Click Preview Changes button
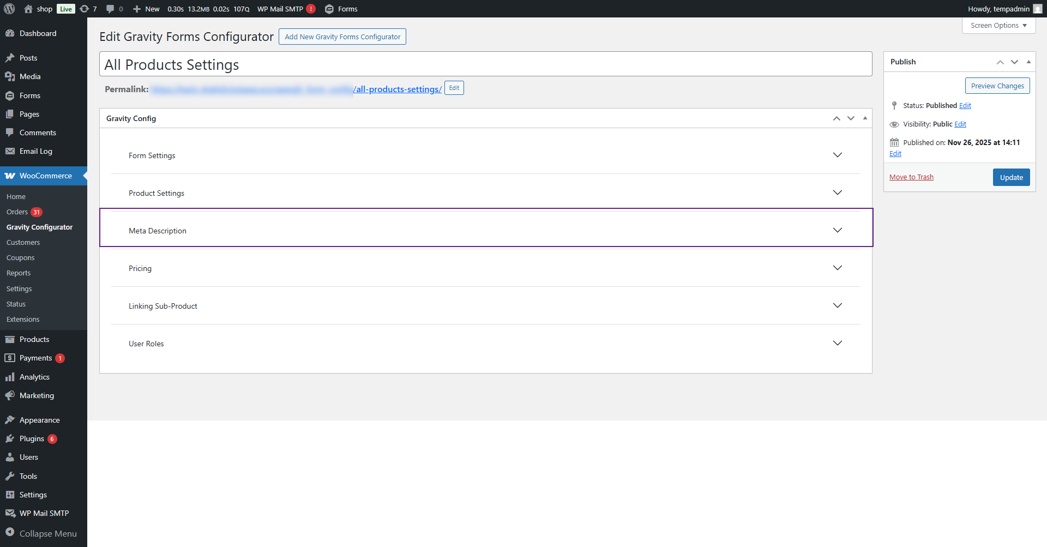The image size is (1047, 547). 997,86
